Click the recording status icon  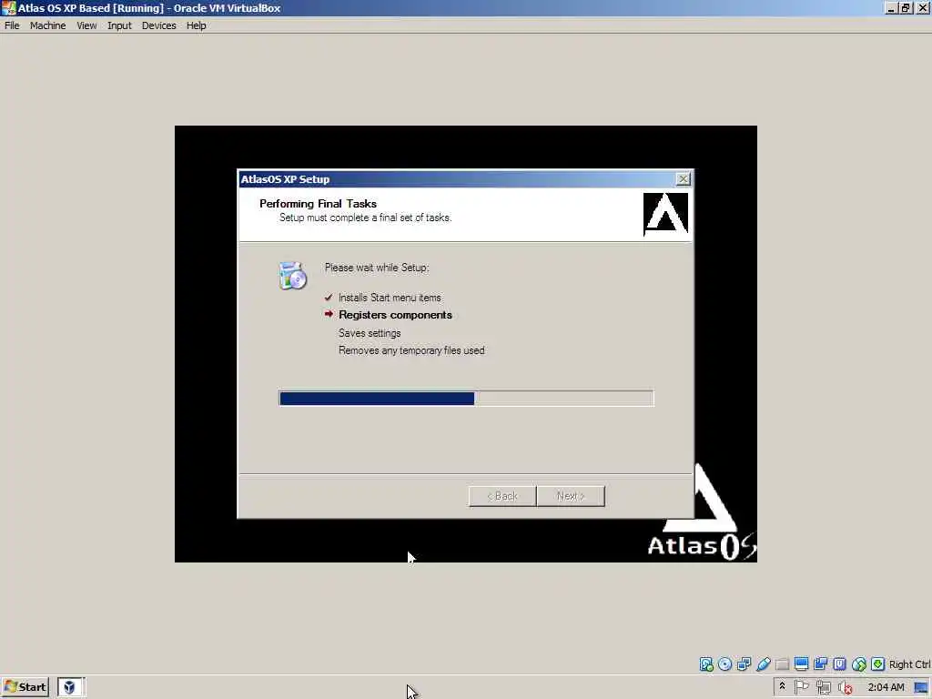(x=820, y=664)
